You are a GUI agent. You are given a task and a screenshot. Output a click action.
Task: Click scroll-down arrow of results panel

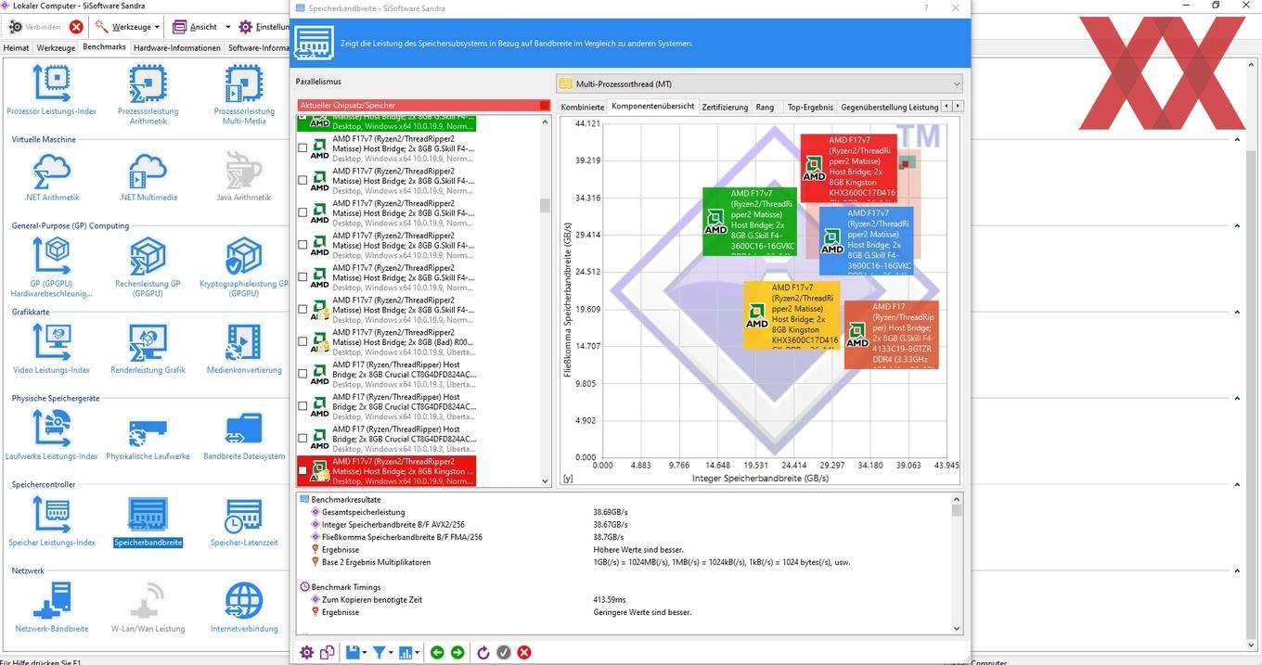click(957, 629)
